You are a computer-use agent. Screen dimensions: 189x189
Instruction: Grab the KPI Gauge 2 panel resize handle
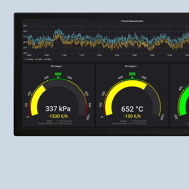point(167,125)
